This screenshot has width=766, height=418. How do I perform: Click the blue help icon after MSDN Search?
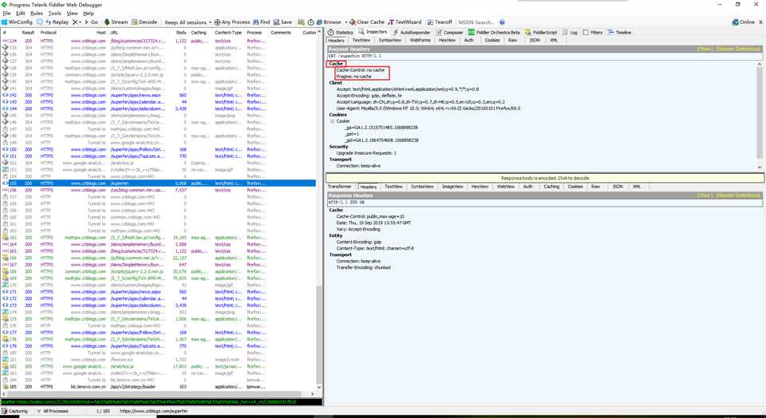click(x=502, y=22)
